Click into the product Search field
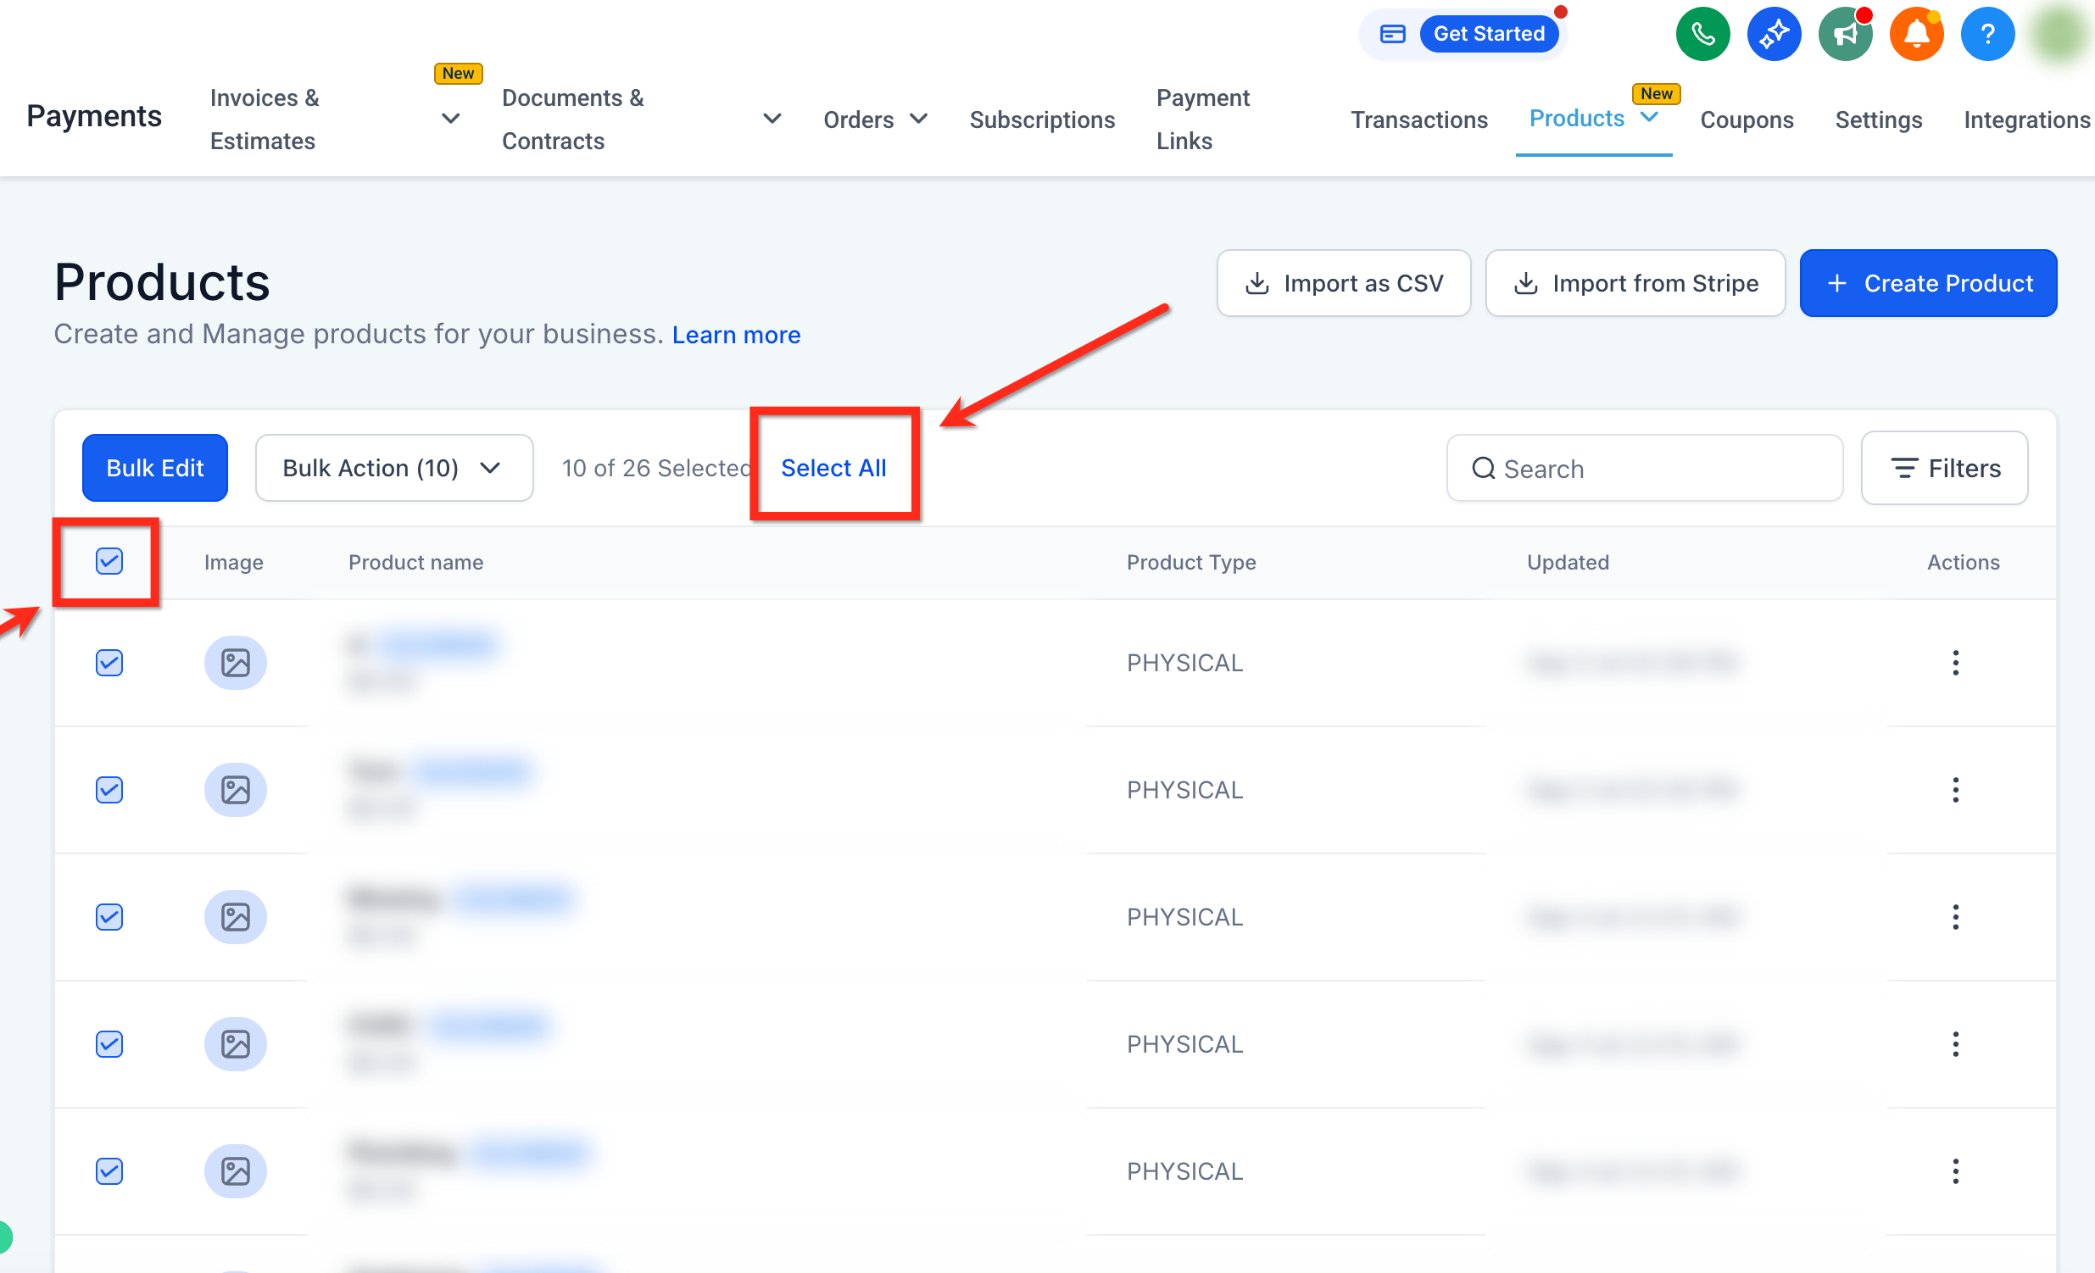The height and width of the screenshot is (1273, 2095). pos(1644,468)
